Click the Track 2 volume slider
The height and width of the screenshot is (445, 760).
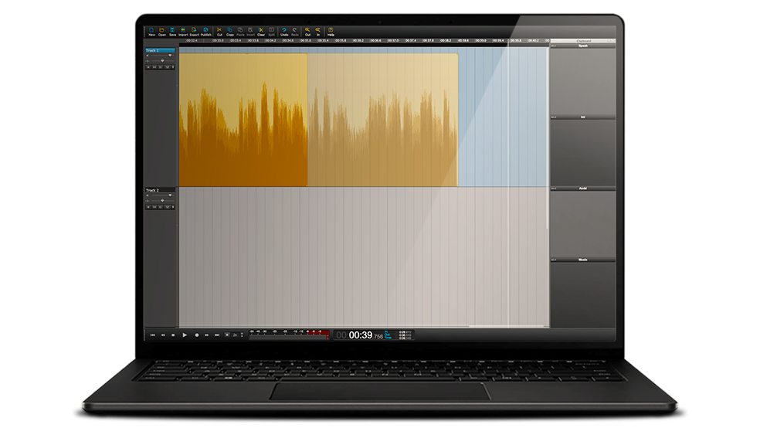pyautogui.click(x=163, y=195)
